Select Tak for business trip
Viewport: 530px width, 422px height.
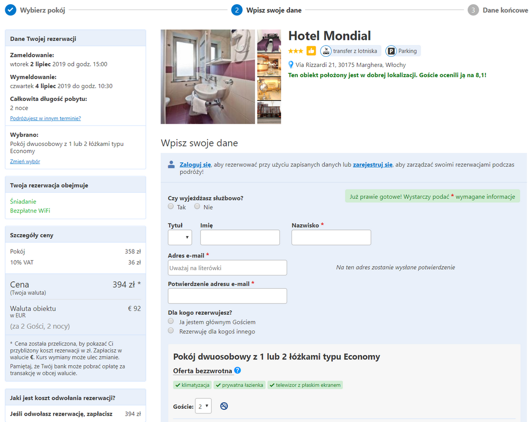171,206
